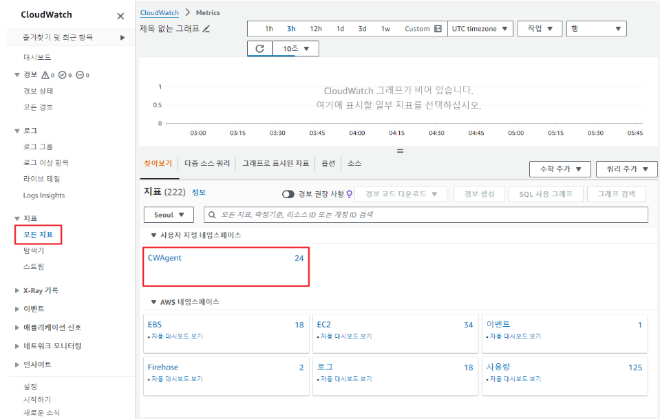
Task: View EC2 자동 대시보드 보기 link
Action: click(346, 336)
